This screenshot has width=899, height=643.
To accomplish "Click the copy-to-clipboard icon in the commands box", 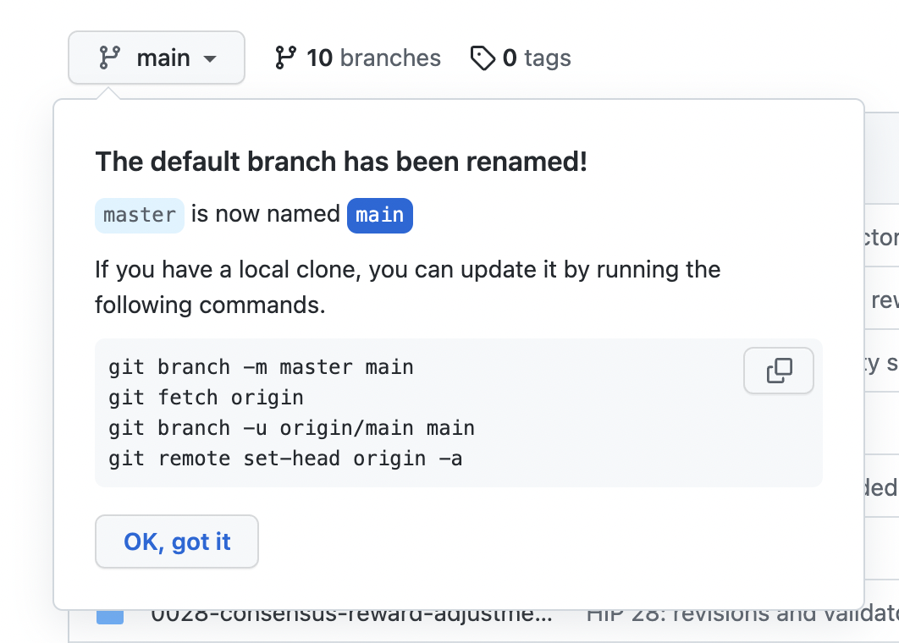I will coord(778,371).
